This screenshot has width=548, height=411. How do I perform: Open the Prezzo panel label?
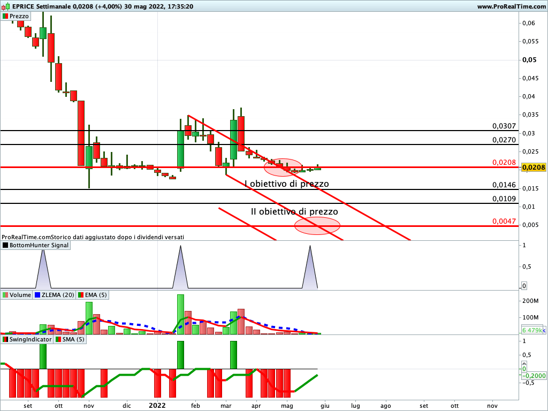click(19, 16)
